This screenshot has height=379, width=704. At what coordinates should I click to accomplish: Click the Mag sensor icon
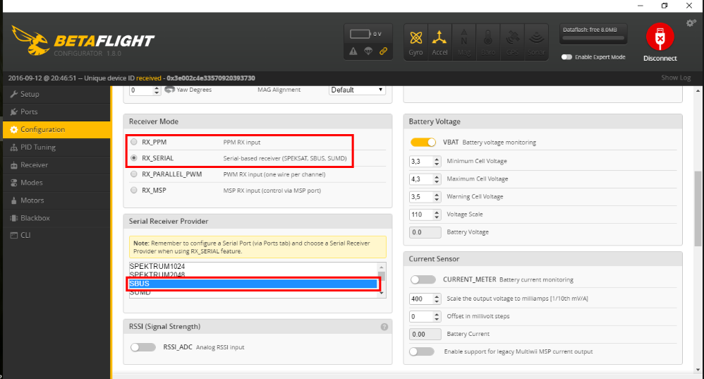point(463,41)
